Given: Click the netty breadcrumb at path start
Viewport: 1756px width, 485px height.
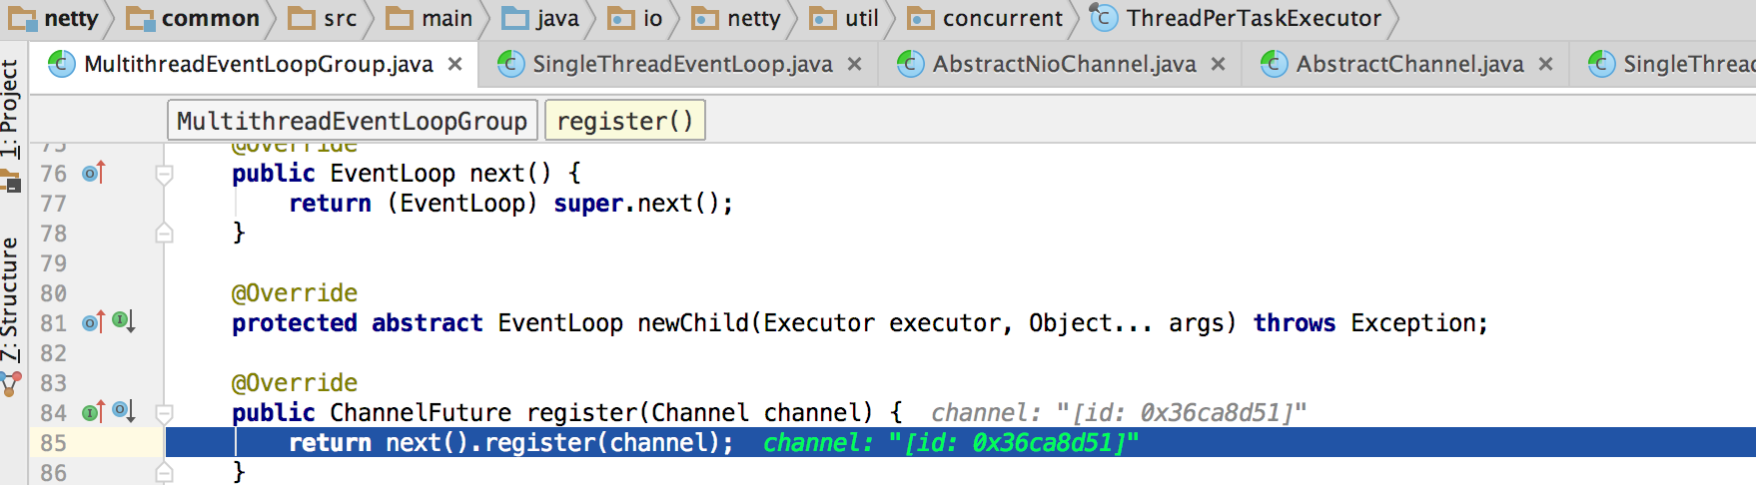Looking at the screenshot, I should [x=54, y=18].
